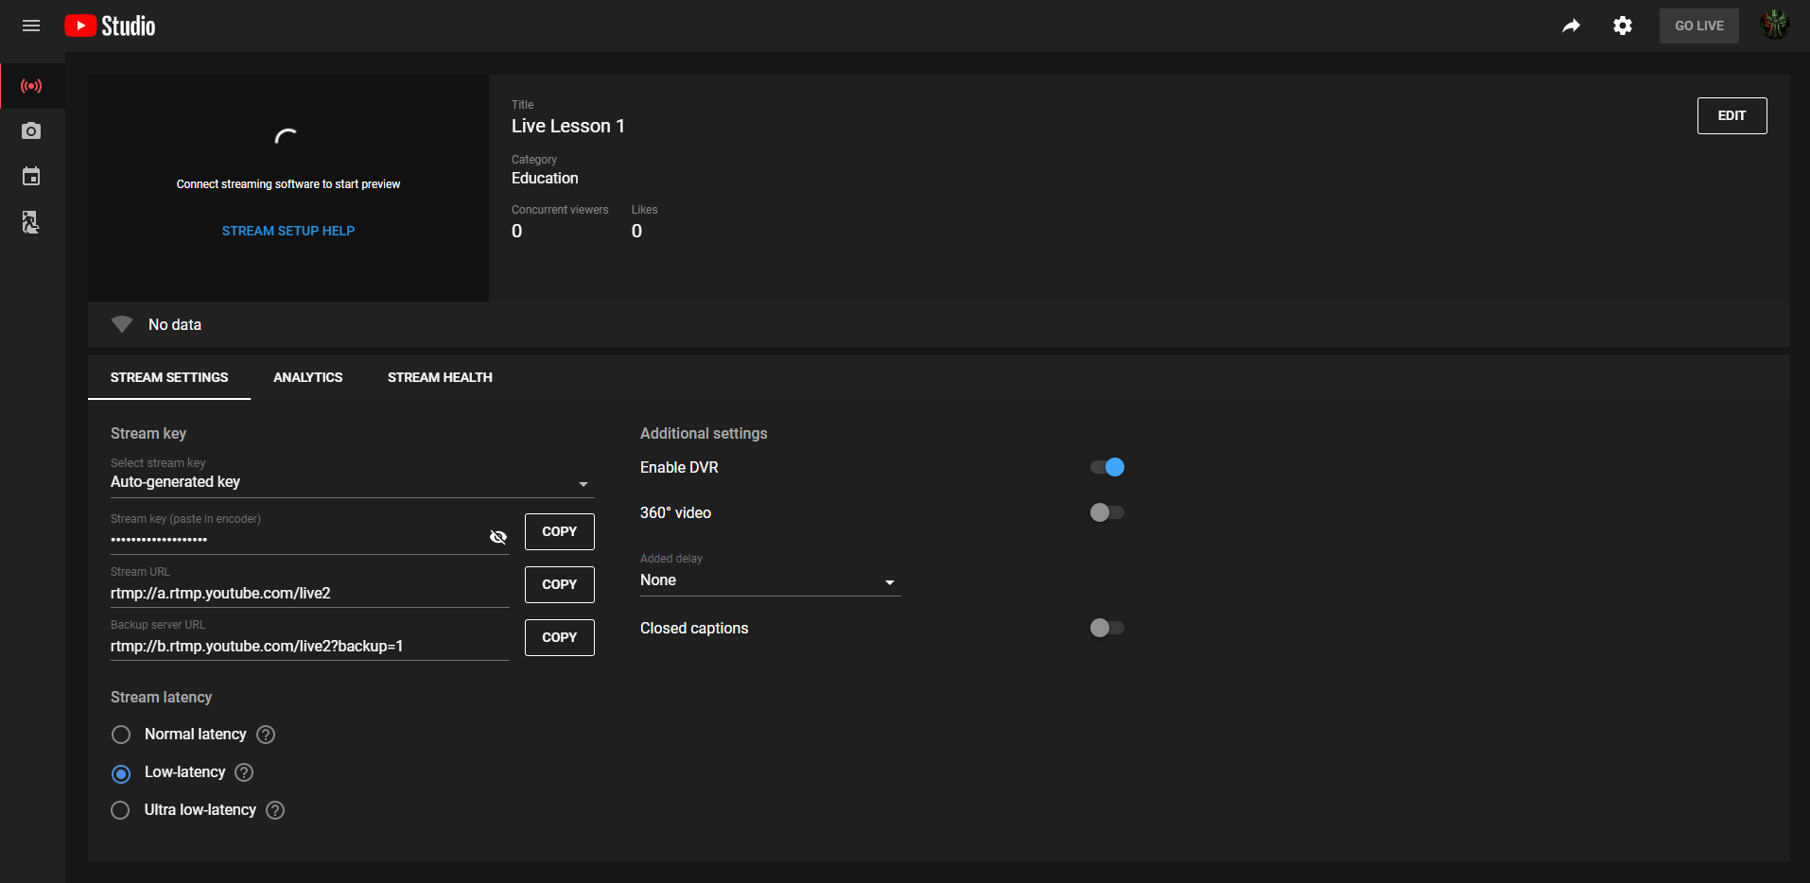Click the Additional settings heading
The height and width of the screenshot is (883, 1810).
pos(704,433)
